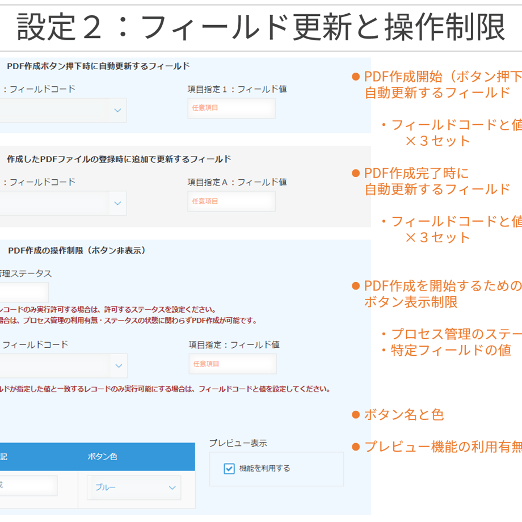Click 項目指定：フィールド値 input in 操作制限 section
Image resolution: width=522 pixels, height=522 pixels.
pyautogui.click(x=233, y=364)
